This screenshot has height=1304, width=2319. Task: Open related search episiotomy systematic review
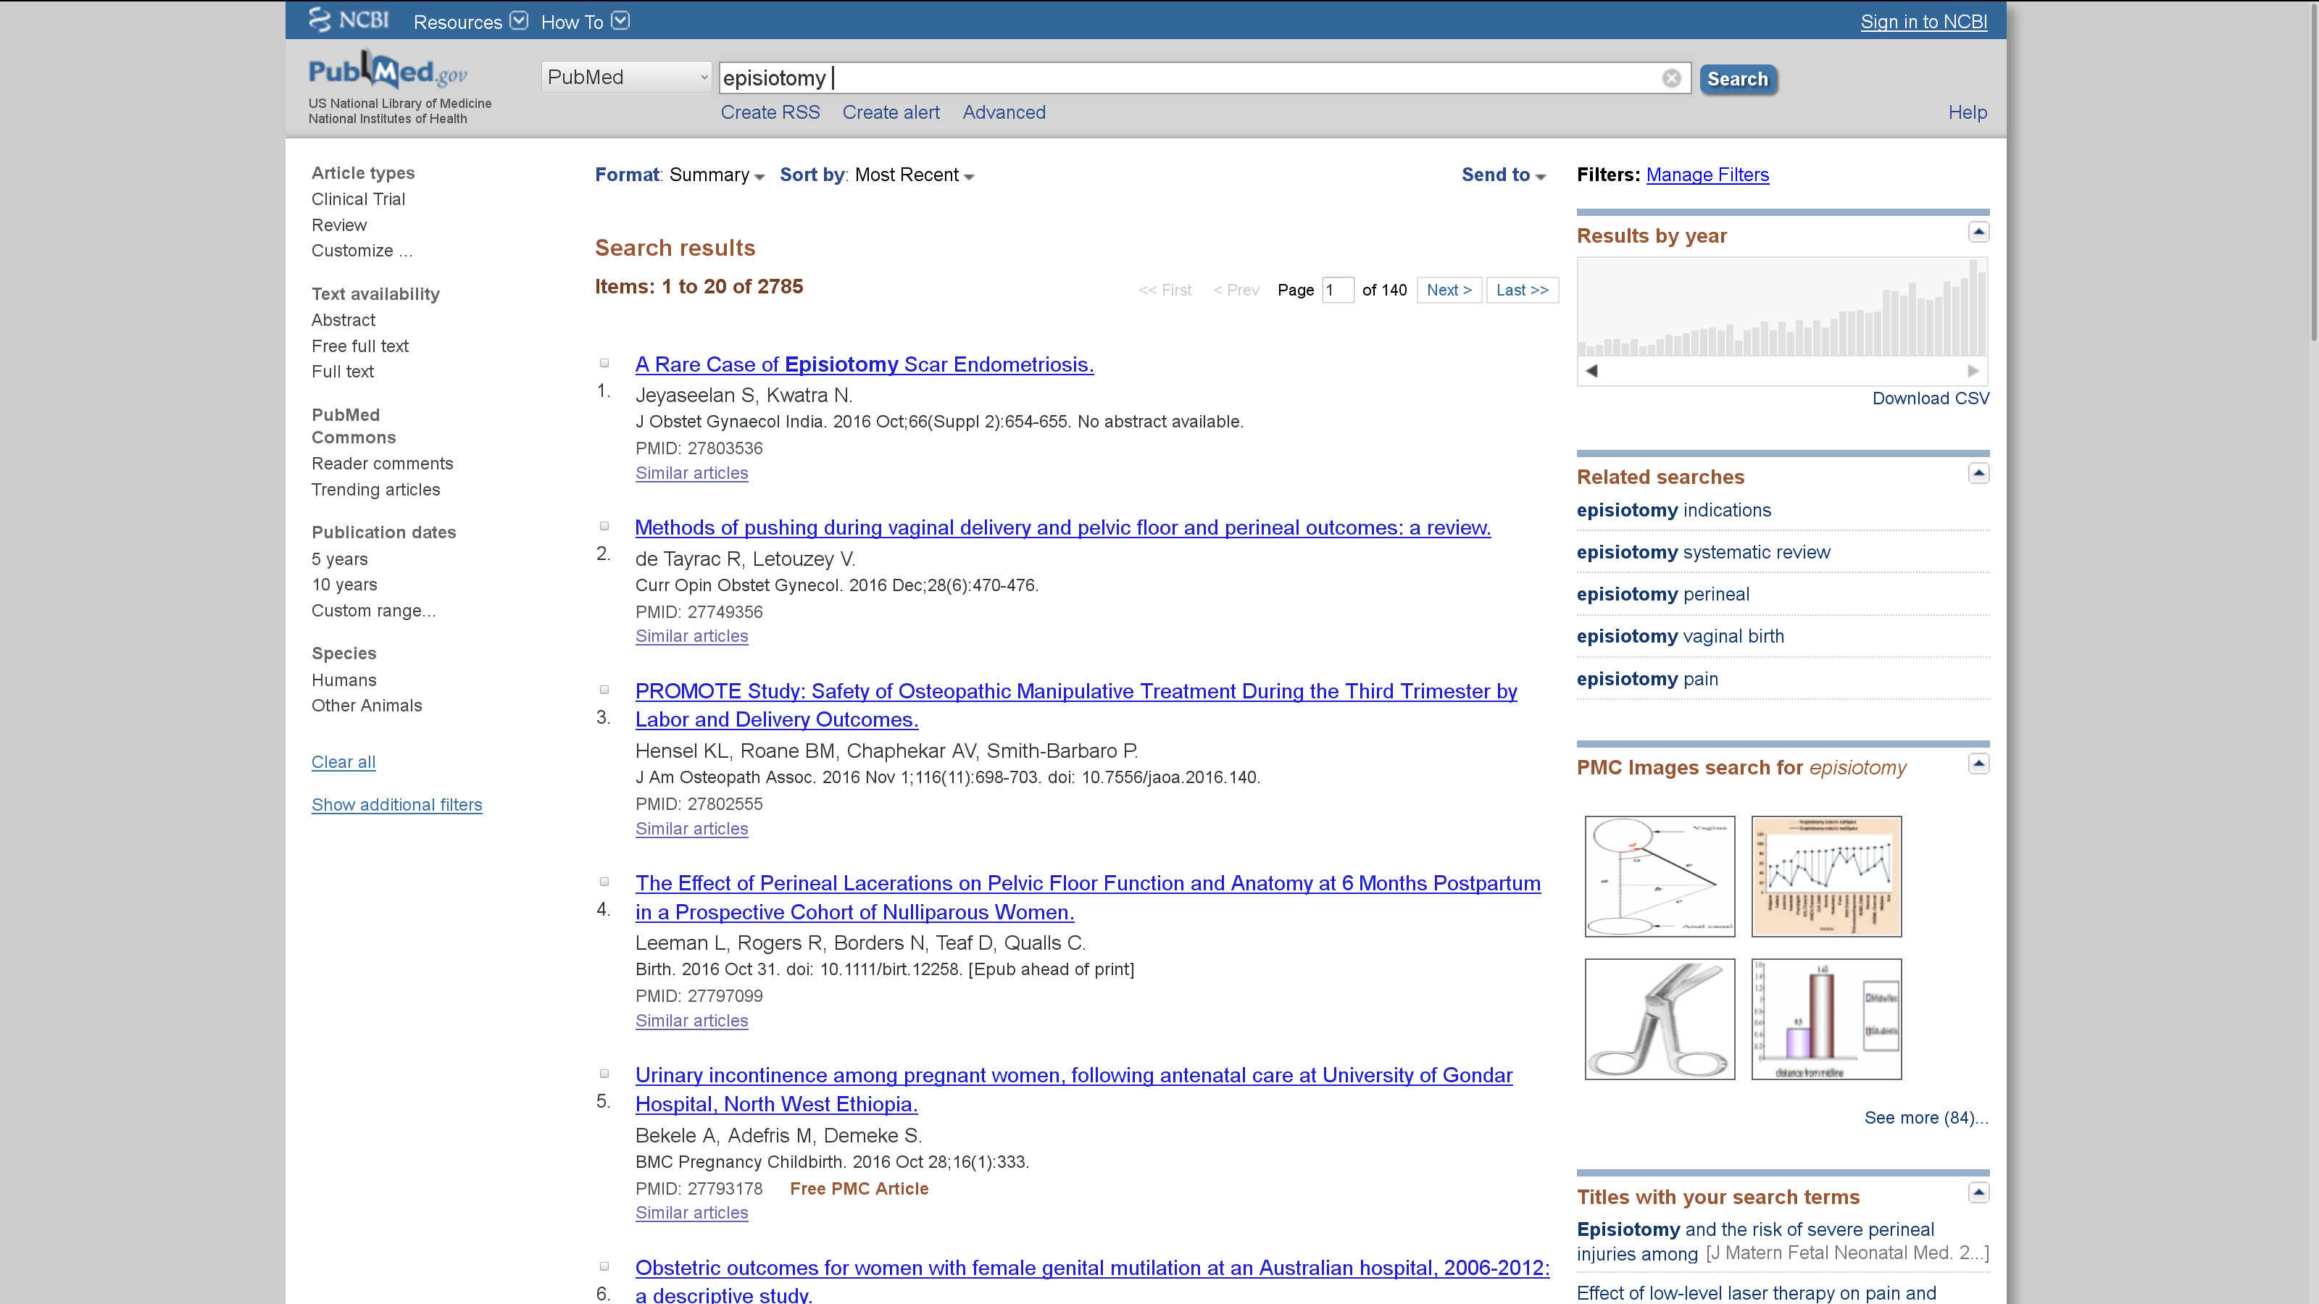(1703, 551)
